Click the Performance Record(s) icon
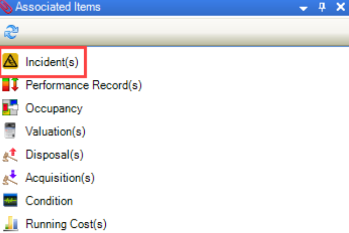 pyautogui.click(x=10, y=85)
